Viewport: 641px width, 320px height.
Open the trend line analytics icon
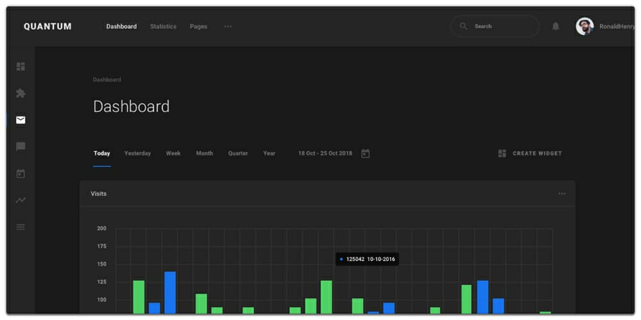pos(21,200)
